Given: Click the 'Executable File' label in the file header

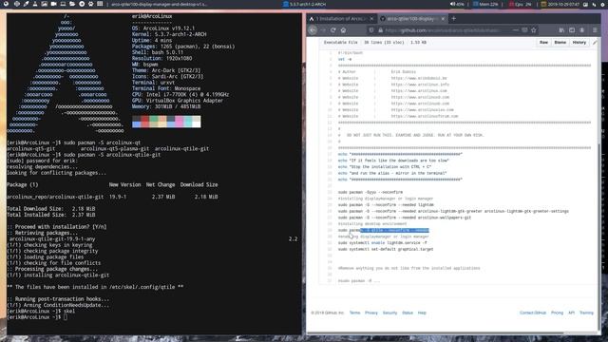Looking at the screenshot, I should (x=340, y=42).
